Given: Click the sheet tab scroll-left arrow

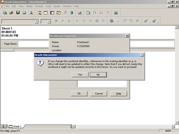Looking at the screenshot, I should (x=2, y=126).
